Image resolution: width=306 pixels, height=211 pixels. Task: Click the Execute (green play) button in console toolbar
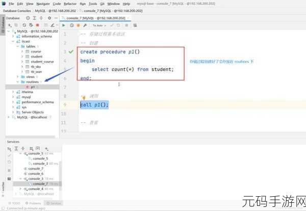[63, 25]
